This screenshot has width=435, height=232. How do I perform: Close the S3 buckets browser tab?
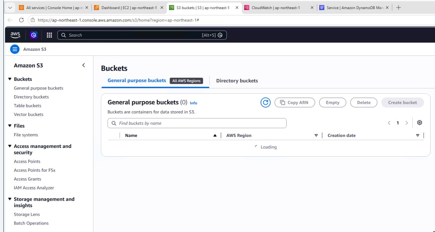point(237,7)
